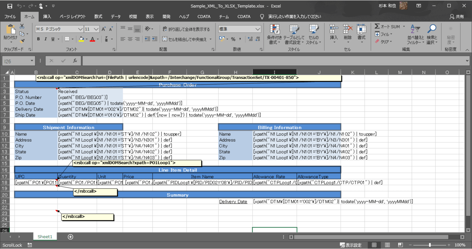Toggle Wrap Text (折り返して全体を表示する)

pos(187,29)
